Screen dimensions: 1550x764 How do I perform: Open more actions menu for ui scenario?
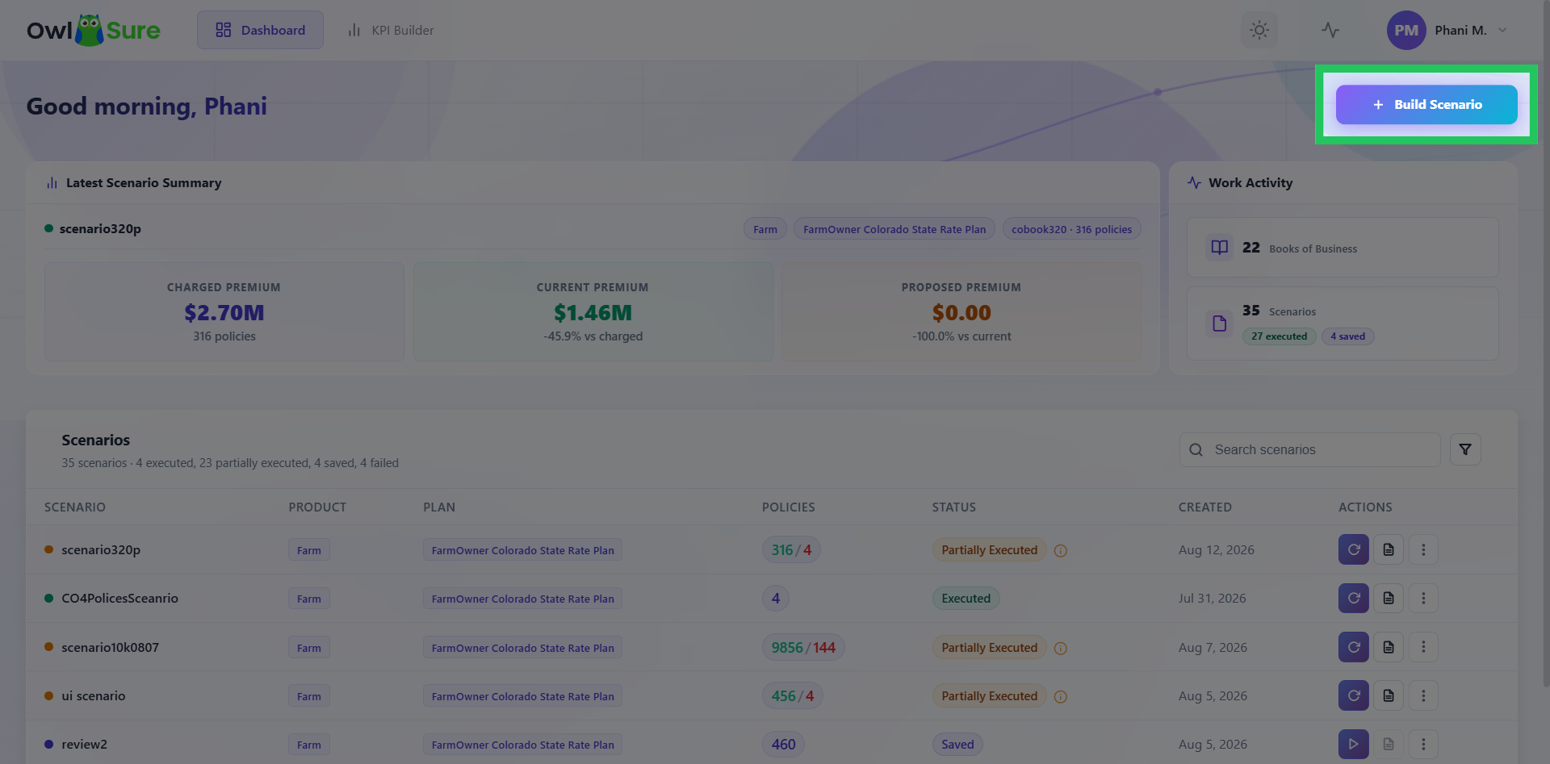click(1423, 695)
